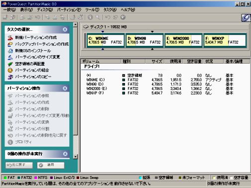Viewport: 251px width, 188px height.
Task: Open the ヘルプ(H) menu
Action: point(128,9)
